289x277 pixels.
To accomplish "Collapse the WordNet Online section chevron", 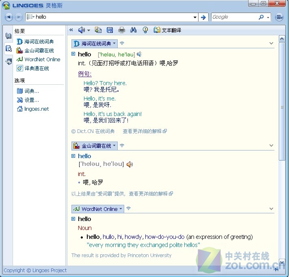I will tap(271, 209).
